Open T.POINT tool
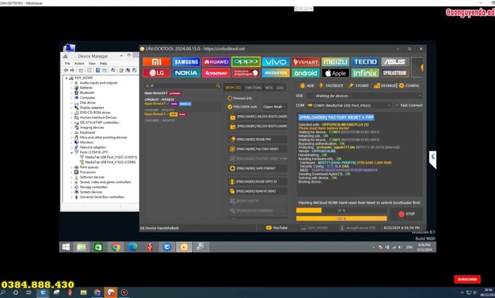Viewport: 495px width, 298px height. (x=359, y=86)
